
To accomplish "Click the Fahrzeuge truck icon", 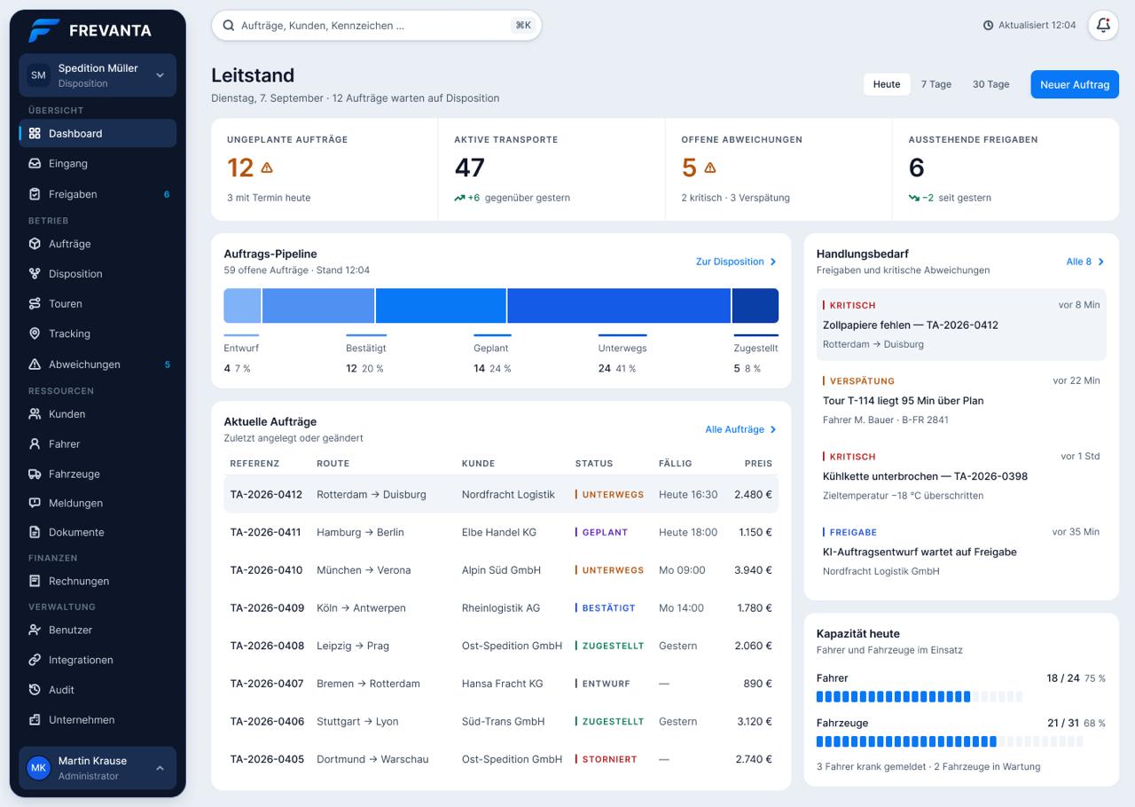I will point(35,474).
